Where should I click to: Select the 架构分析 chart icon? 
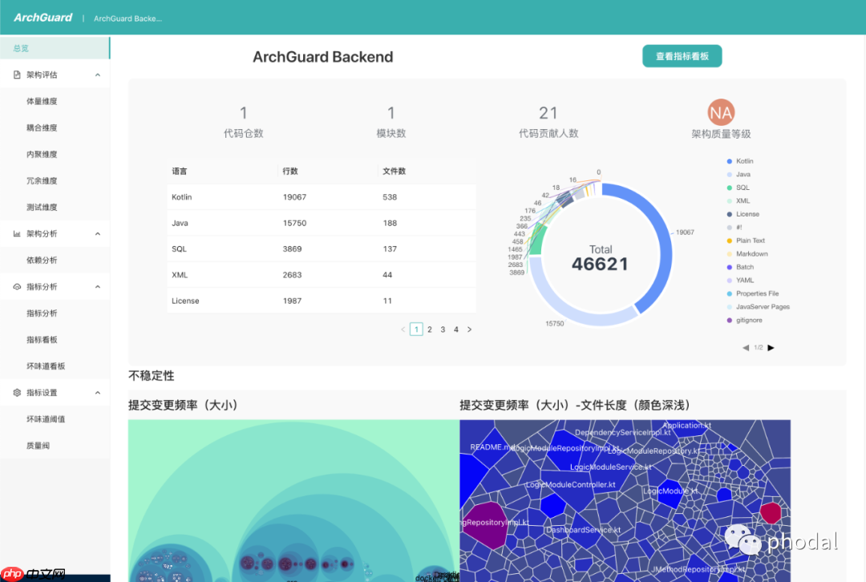[x=18, y=233]
